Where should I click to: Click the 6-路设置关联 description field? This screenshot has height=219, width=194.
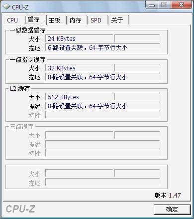click(102, 48)
